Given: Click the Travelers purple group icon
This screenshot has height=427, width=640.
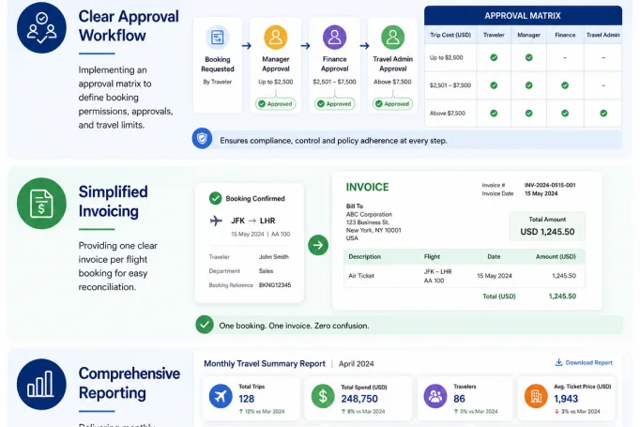Looking at the screenshot, I should pos(435,396).
